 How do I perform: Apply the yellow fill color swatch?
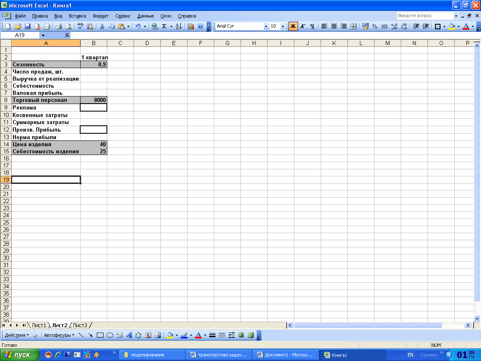click(451, 26)
